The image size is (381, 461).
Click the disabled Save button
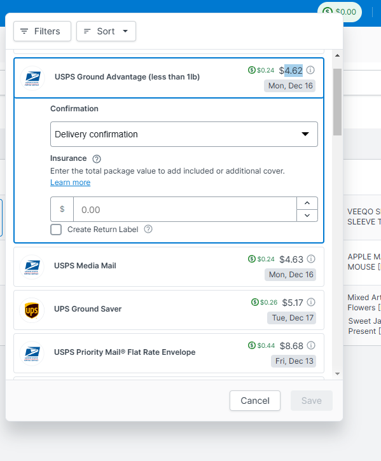pos(312,401)
